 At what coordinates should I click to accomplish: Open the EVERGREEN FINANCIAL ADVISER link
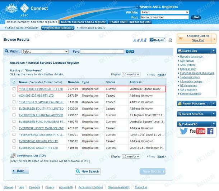point(42,115)
